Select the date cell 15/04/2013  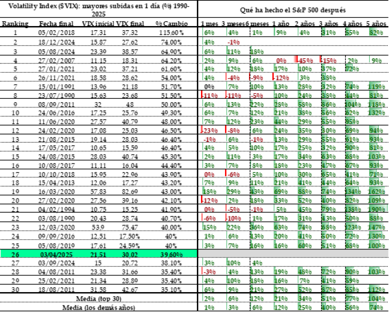56,183
